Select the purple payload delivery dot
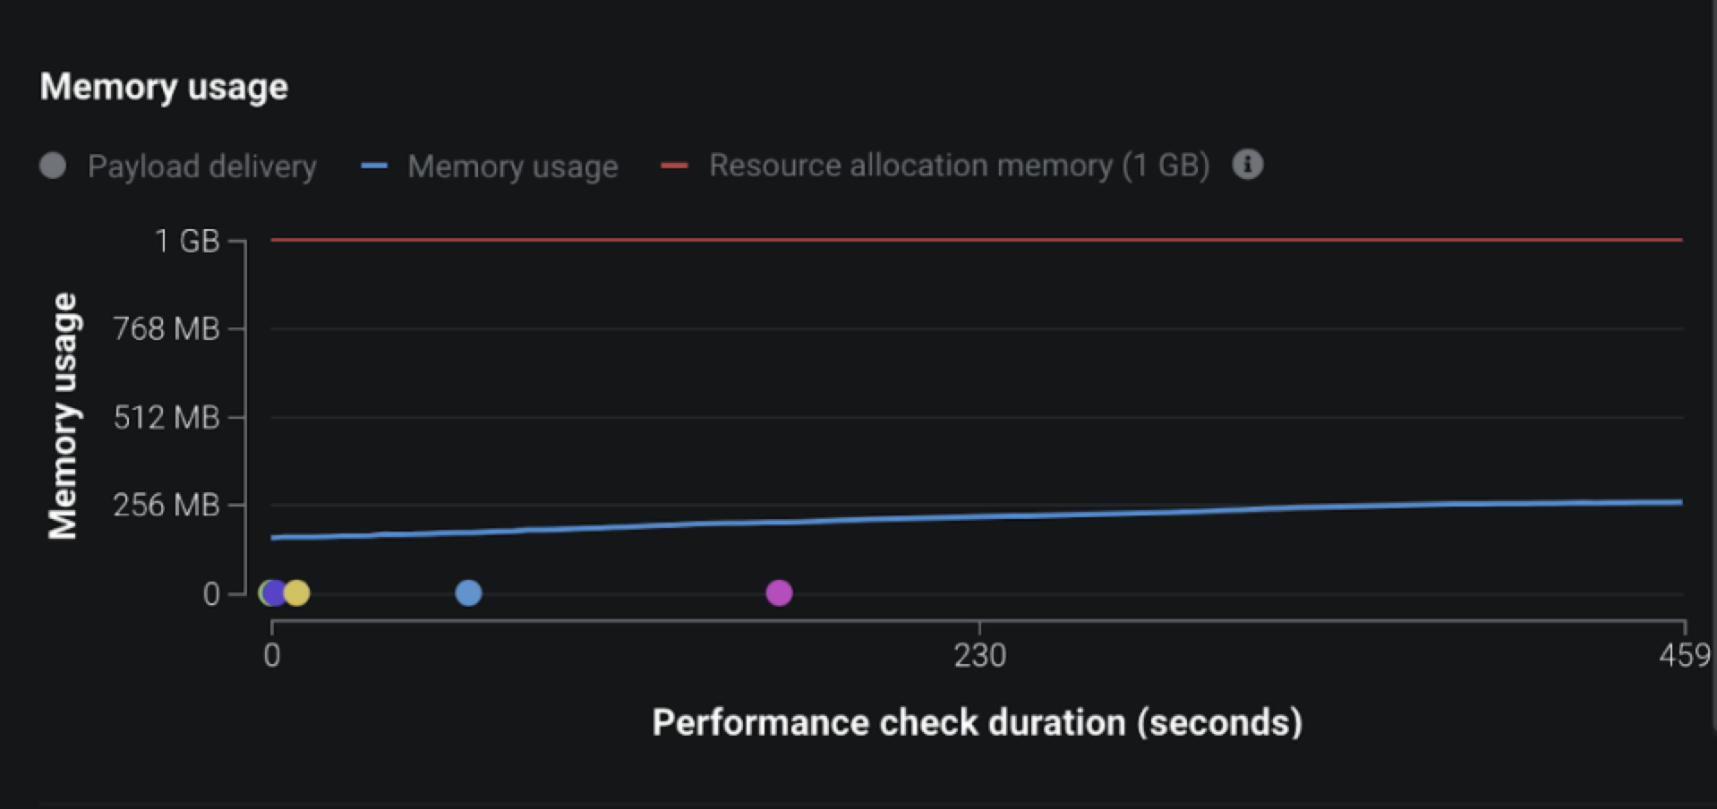 (x=276, y=592)
